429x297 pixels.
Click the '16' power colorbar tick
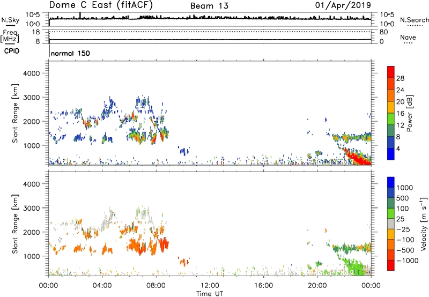[400, 114]
